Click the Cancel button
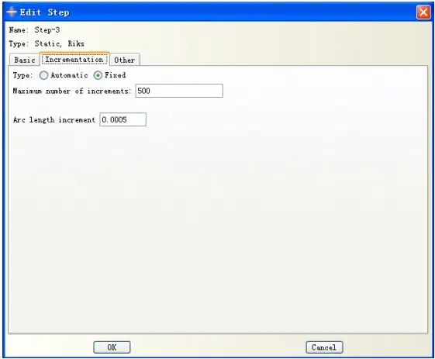This screenshot has height=359, width=435. 324,347
